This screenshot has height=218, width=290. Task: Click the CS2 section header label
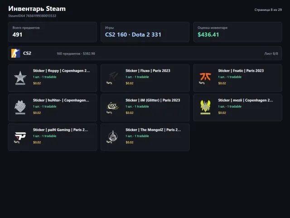(x=27, y=54)
